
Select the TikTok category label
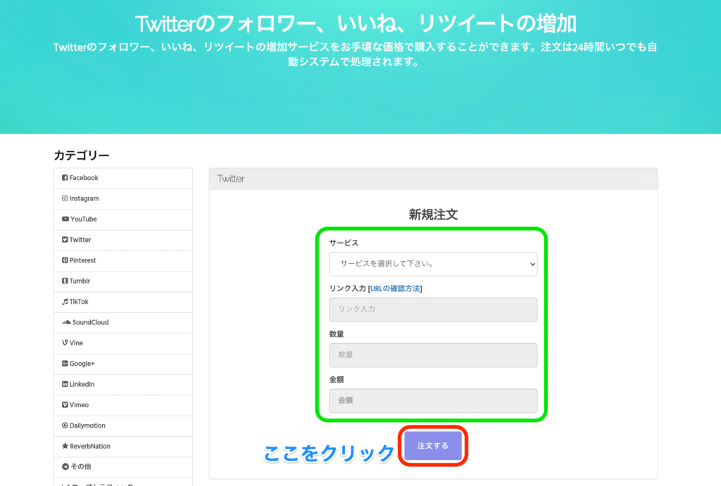point(79,302)
